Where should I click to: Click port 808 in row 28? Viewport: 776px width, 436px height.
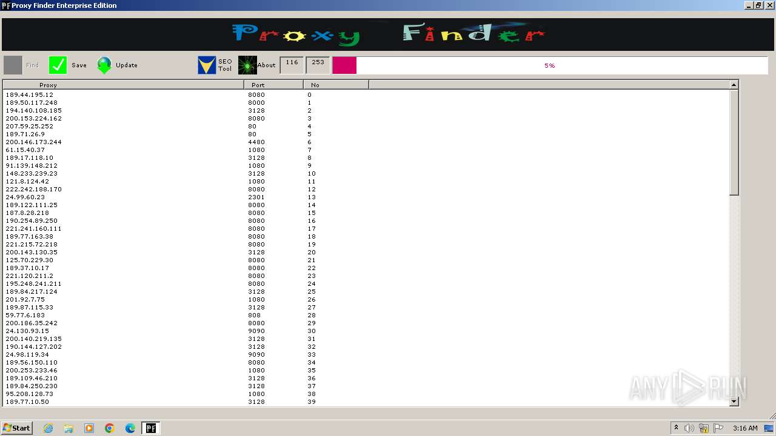254,315
